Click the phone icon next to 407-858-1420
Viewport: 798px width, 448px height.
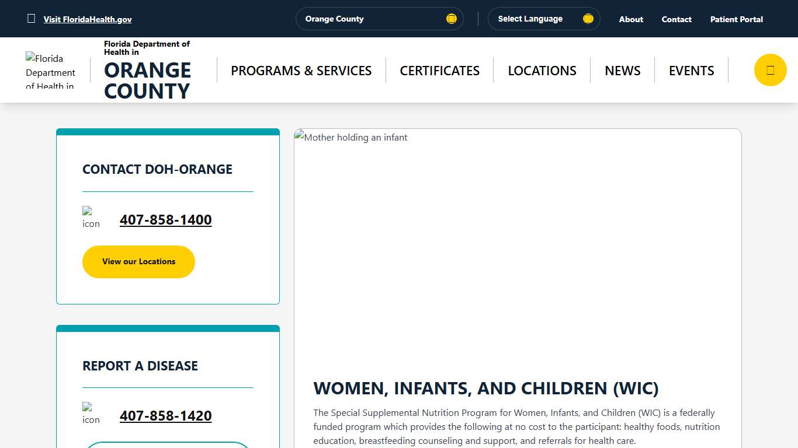pyautogui.click(x=91, y=414)
